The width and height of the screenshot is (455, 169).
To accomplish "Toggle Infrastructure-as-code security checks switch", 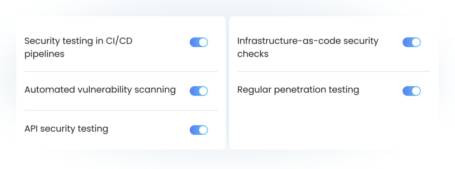I will [x=411, y=42].
